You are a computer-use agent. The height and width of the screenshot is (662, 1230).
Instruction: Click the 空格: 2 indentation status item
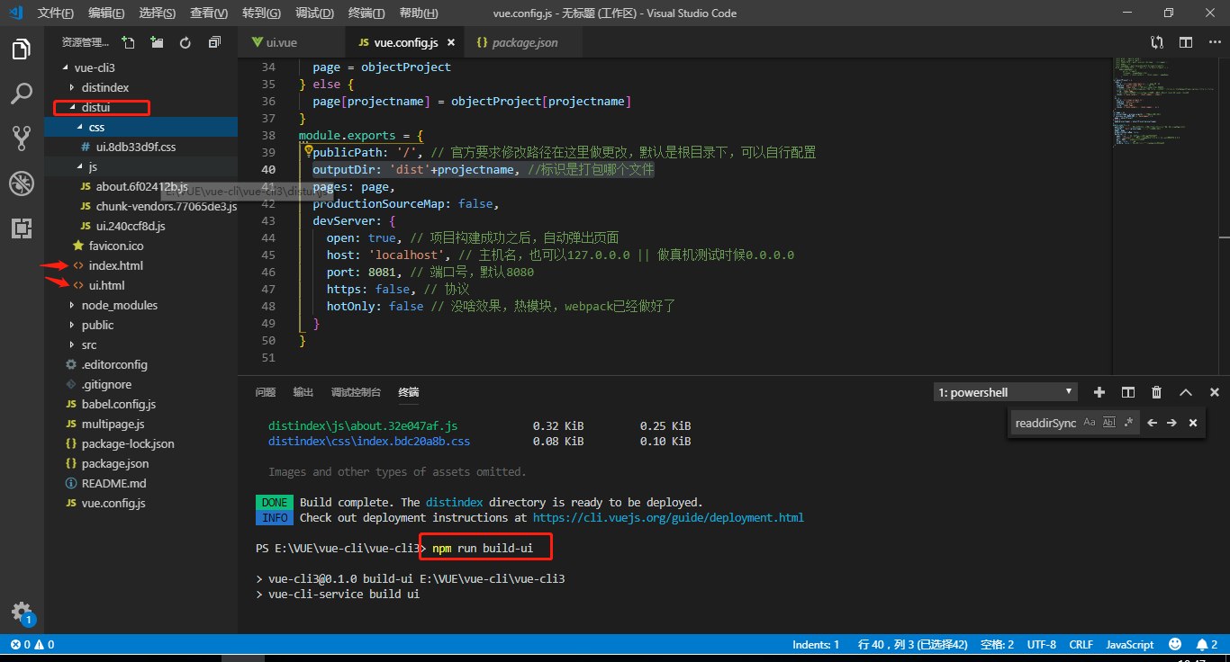point(997,644)
